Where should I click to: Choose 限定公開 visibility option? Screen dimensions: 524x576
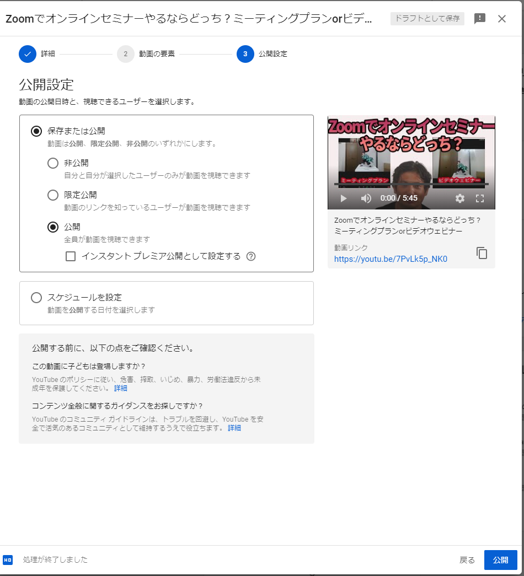coord(53,195)
